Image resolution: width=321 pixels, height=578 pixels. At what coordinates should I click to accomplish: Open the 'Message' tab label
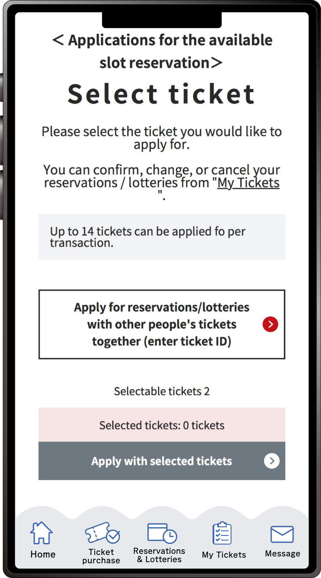point(283,554)
